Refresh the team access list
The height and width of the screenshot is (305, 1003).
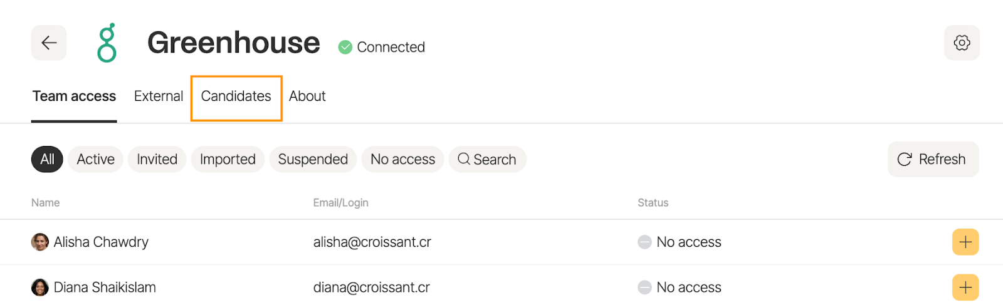click(933, 159)
